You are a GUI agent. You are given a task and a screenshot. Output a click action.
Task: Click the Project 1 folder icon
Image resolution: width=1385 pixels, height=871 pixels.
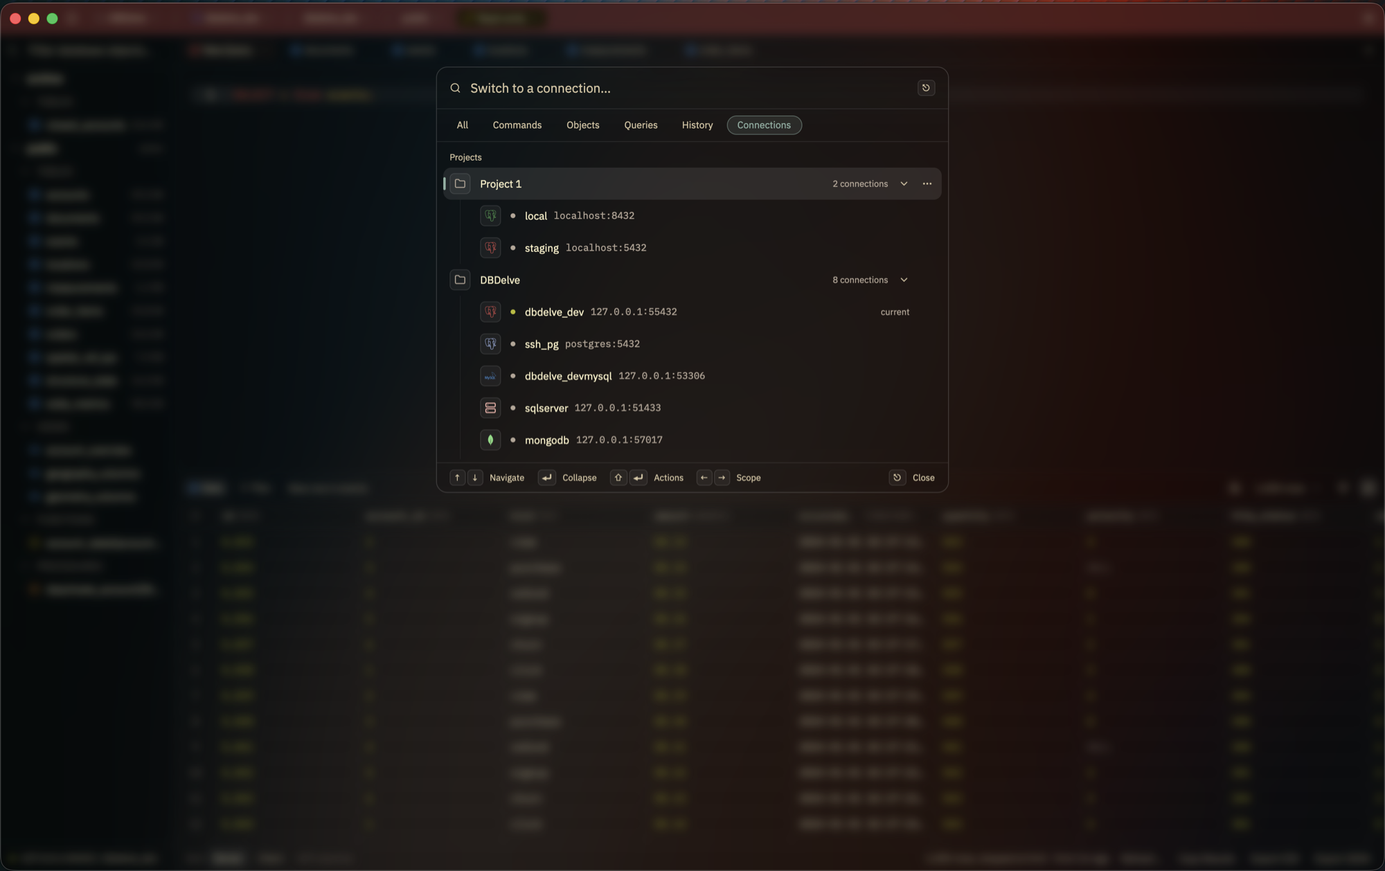(x=460, y=183)
